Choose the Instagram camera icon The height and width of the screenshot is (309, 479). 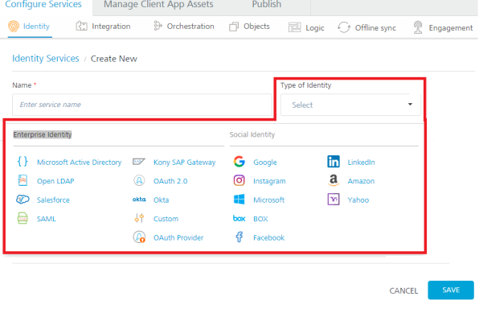click(239, 180)
